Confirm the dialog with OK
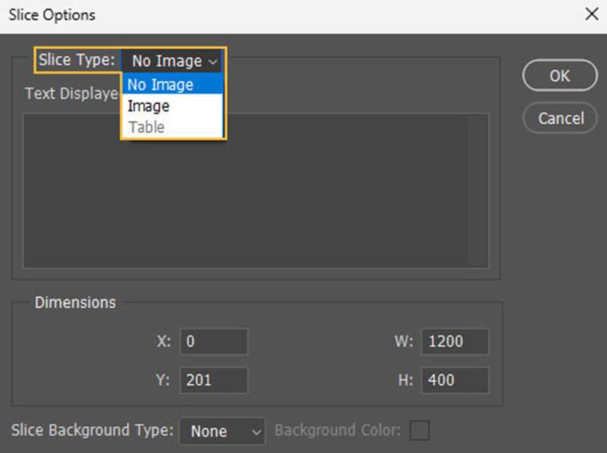This screenshot has height=453, width=607. [x=560, y=75]
